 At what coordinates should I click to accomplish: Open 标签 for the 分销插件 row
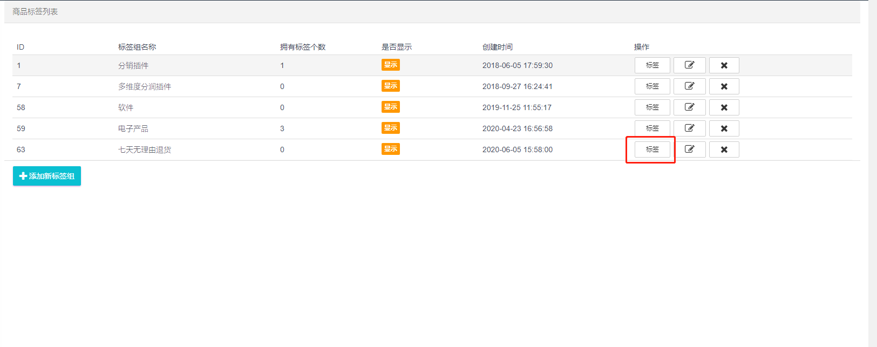pos(652,65)
